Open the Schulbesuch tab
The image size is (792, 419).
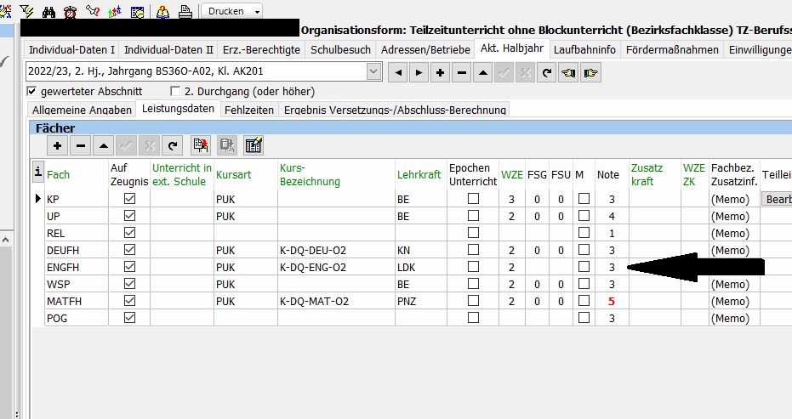[340, 50]
